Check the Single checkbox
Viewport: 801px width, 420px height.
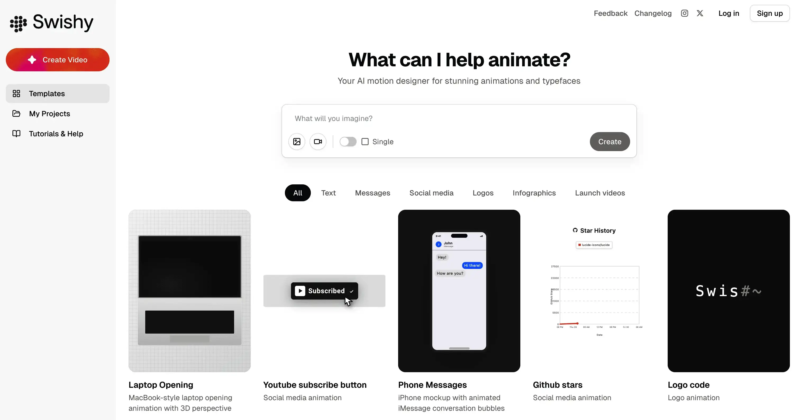coord(365,142)
